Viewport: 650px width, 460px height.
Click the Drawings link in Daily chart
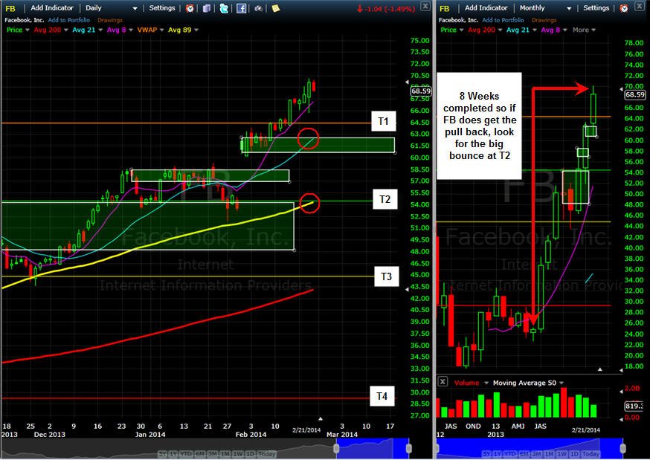[110, 20]
